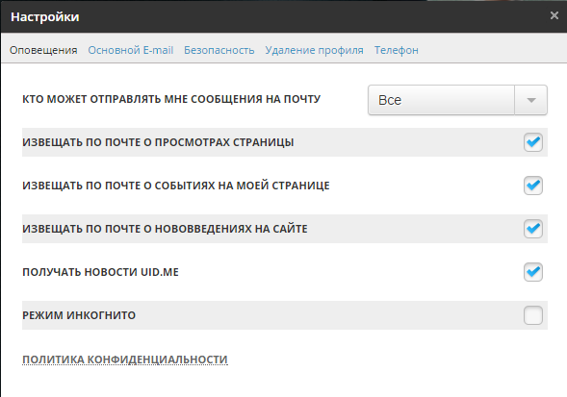Click the Получать новости UID.ME label text
The height and width of the screenshot is (397, 567).
pos(100,272)
